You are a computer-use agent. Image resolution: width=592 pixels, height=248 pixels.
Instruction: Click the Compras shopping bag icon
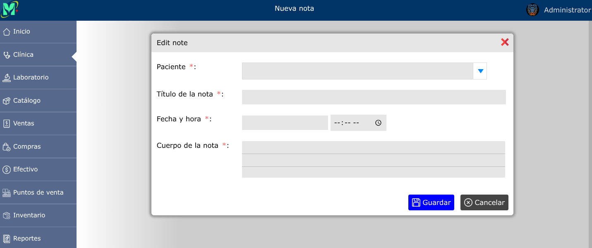[x=7, y=147]
